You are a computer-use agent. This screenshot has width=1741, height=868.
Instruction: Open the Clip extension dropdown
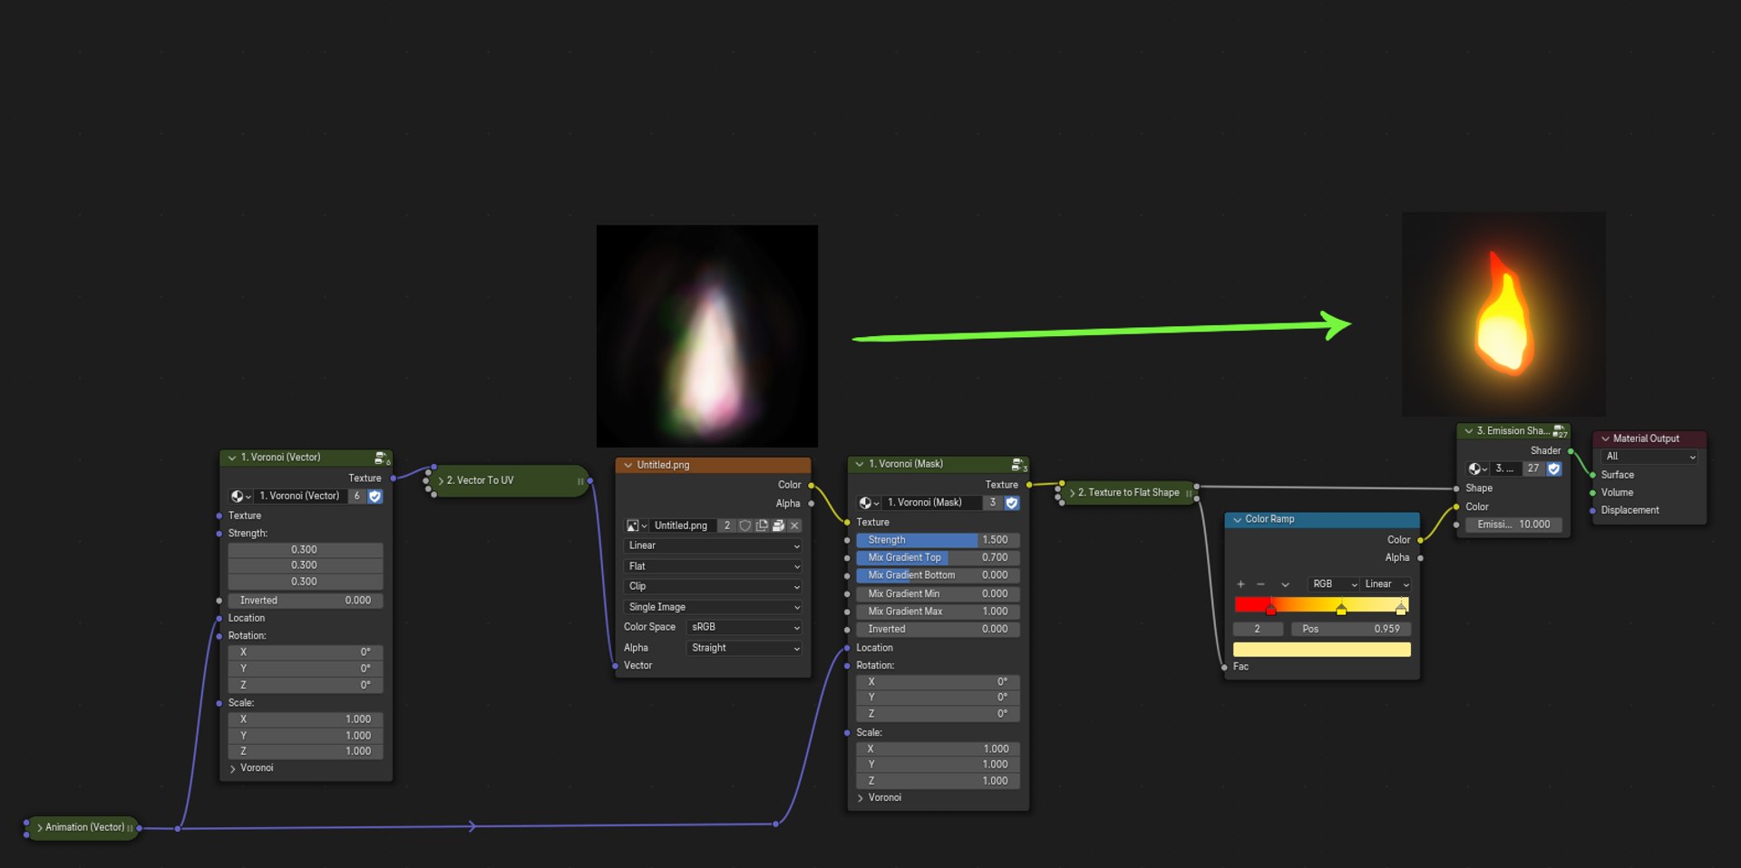(713, 586)
